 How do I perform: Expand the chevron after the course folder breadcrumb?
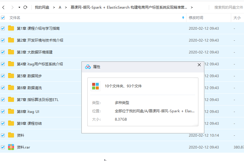click(192, 7)
